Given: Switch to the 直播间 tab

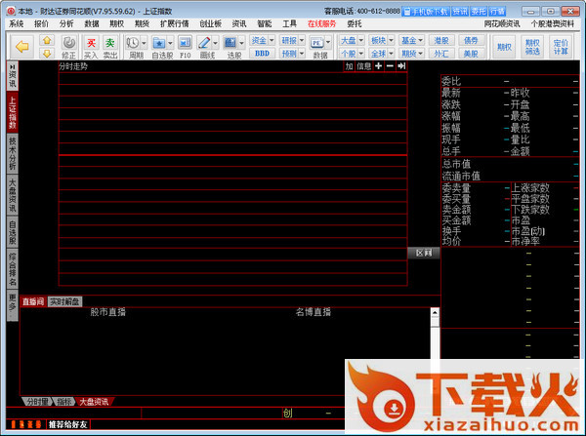Looking at the screenshot, I should [x=33, y=301].
